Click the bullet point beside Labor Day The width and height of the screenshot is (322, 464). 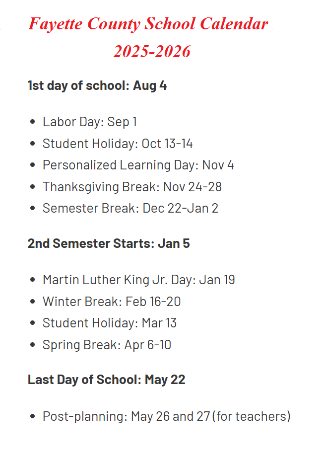coord(33,122)
